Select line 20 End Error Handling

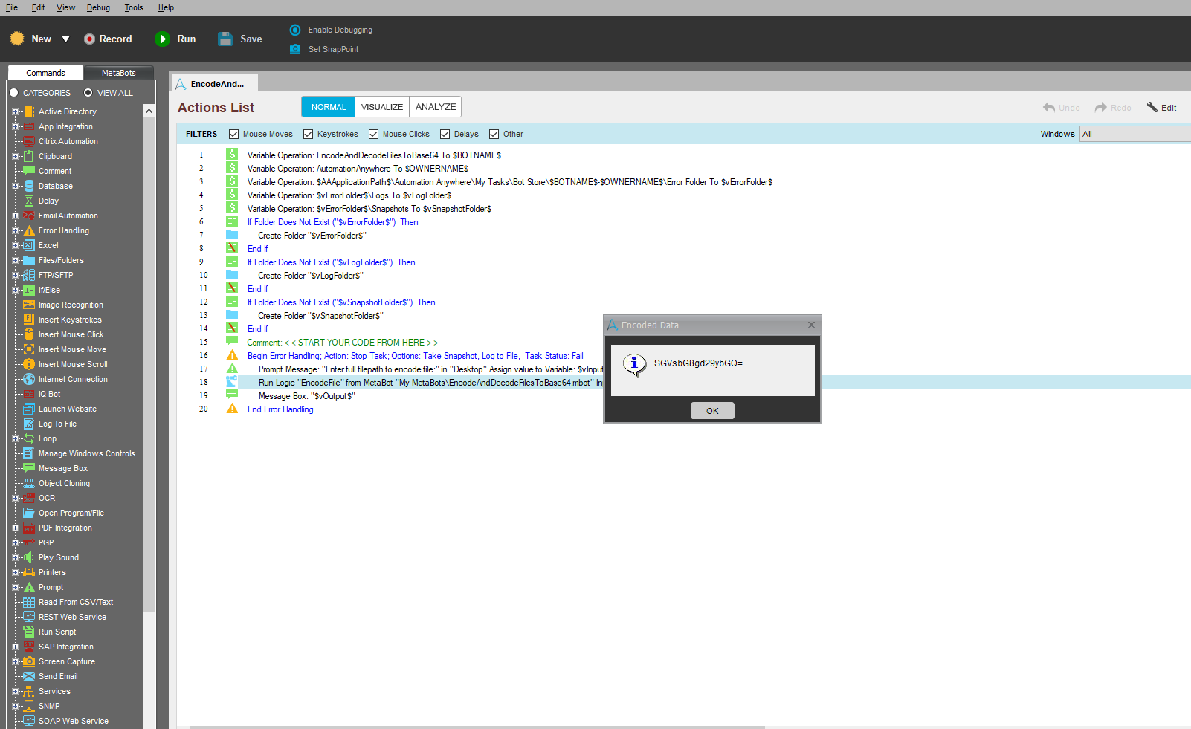(x=280, y=409)
